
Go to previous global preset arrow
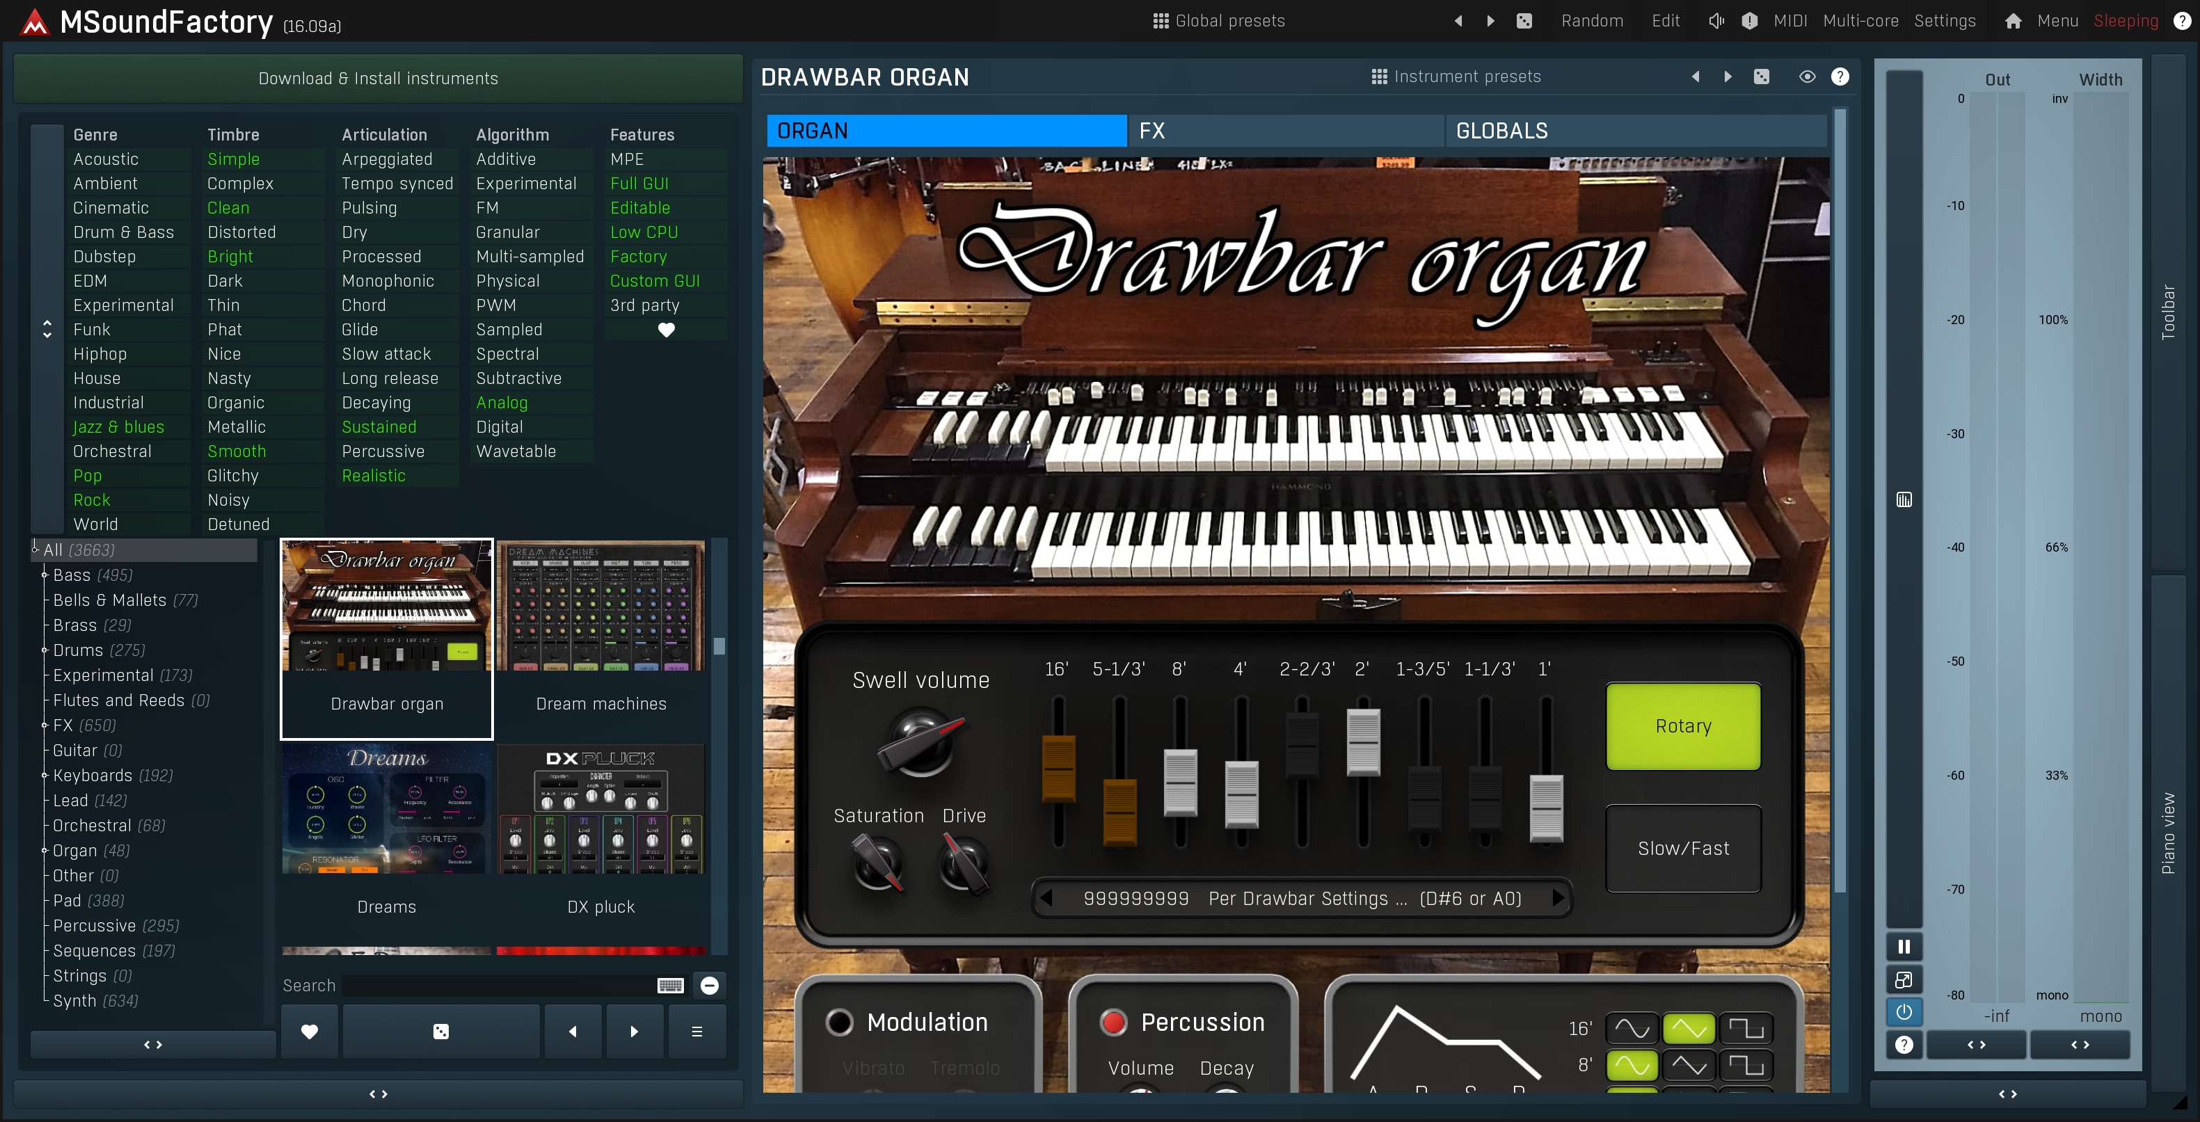[x=1458, y=22]
